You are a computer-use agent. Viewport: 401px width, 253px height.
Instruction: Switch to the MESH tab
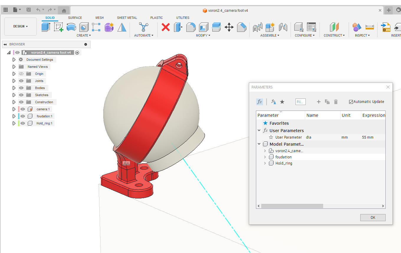(100, 18)
